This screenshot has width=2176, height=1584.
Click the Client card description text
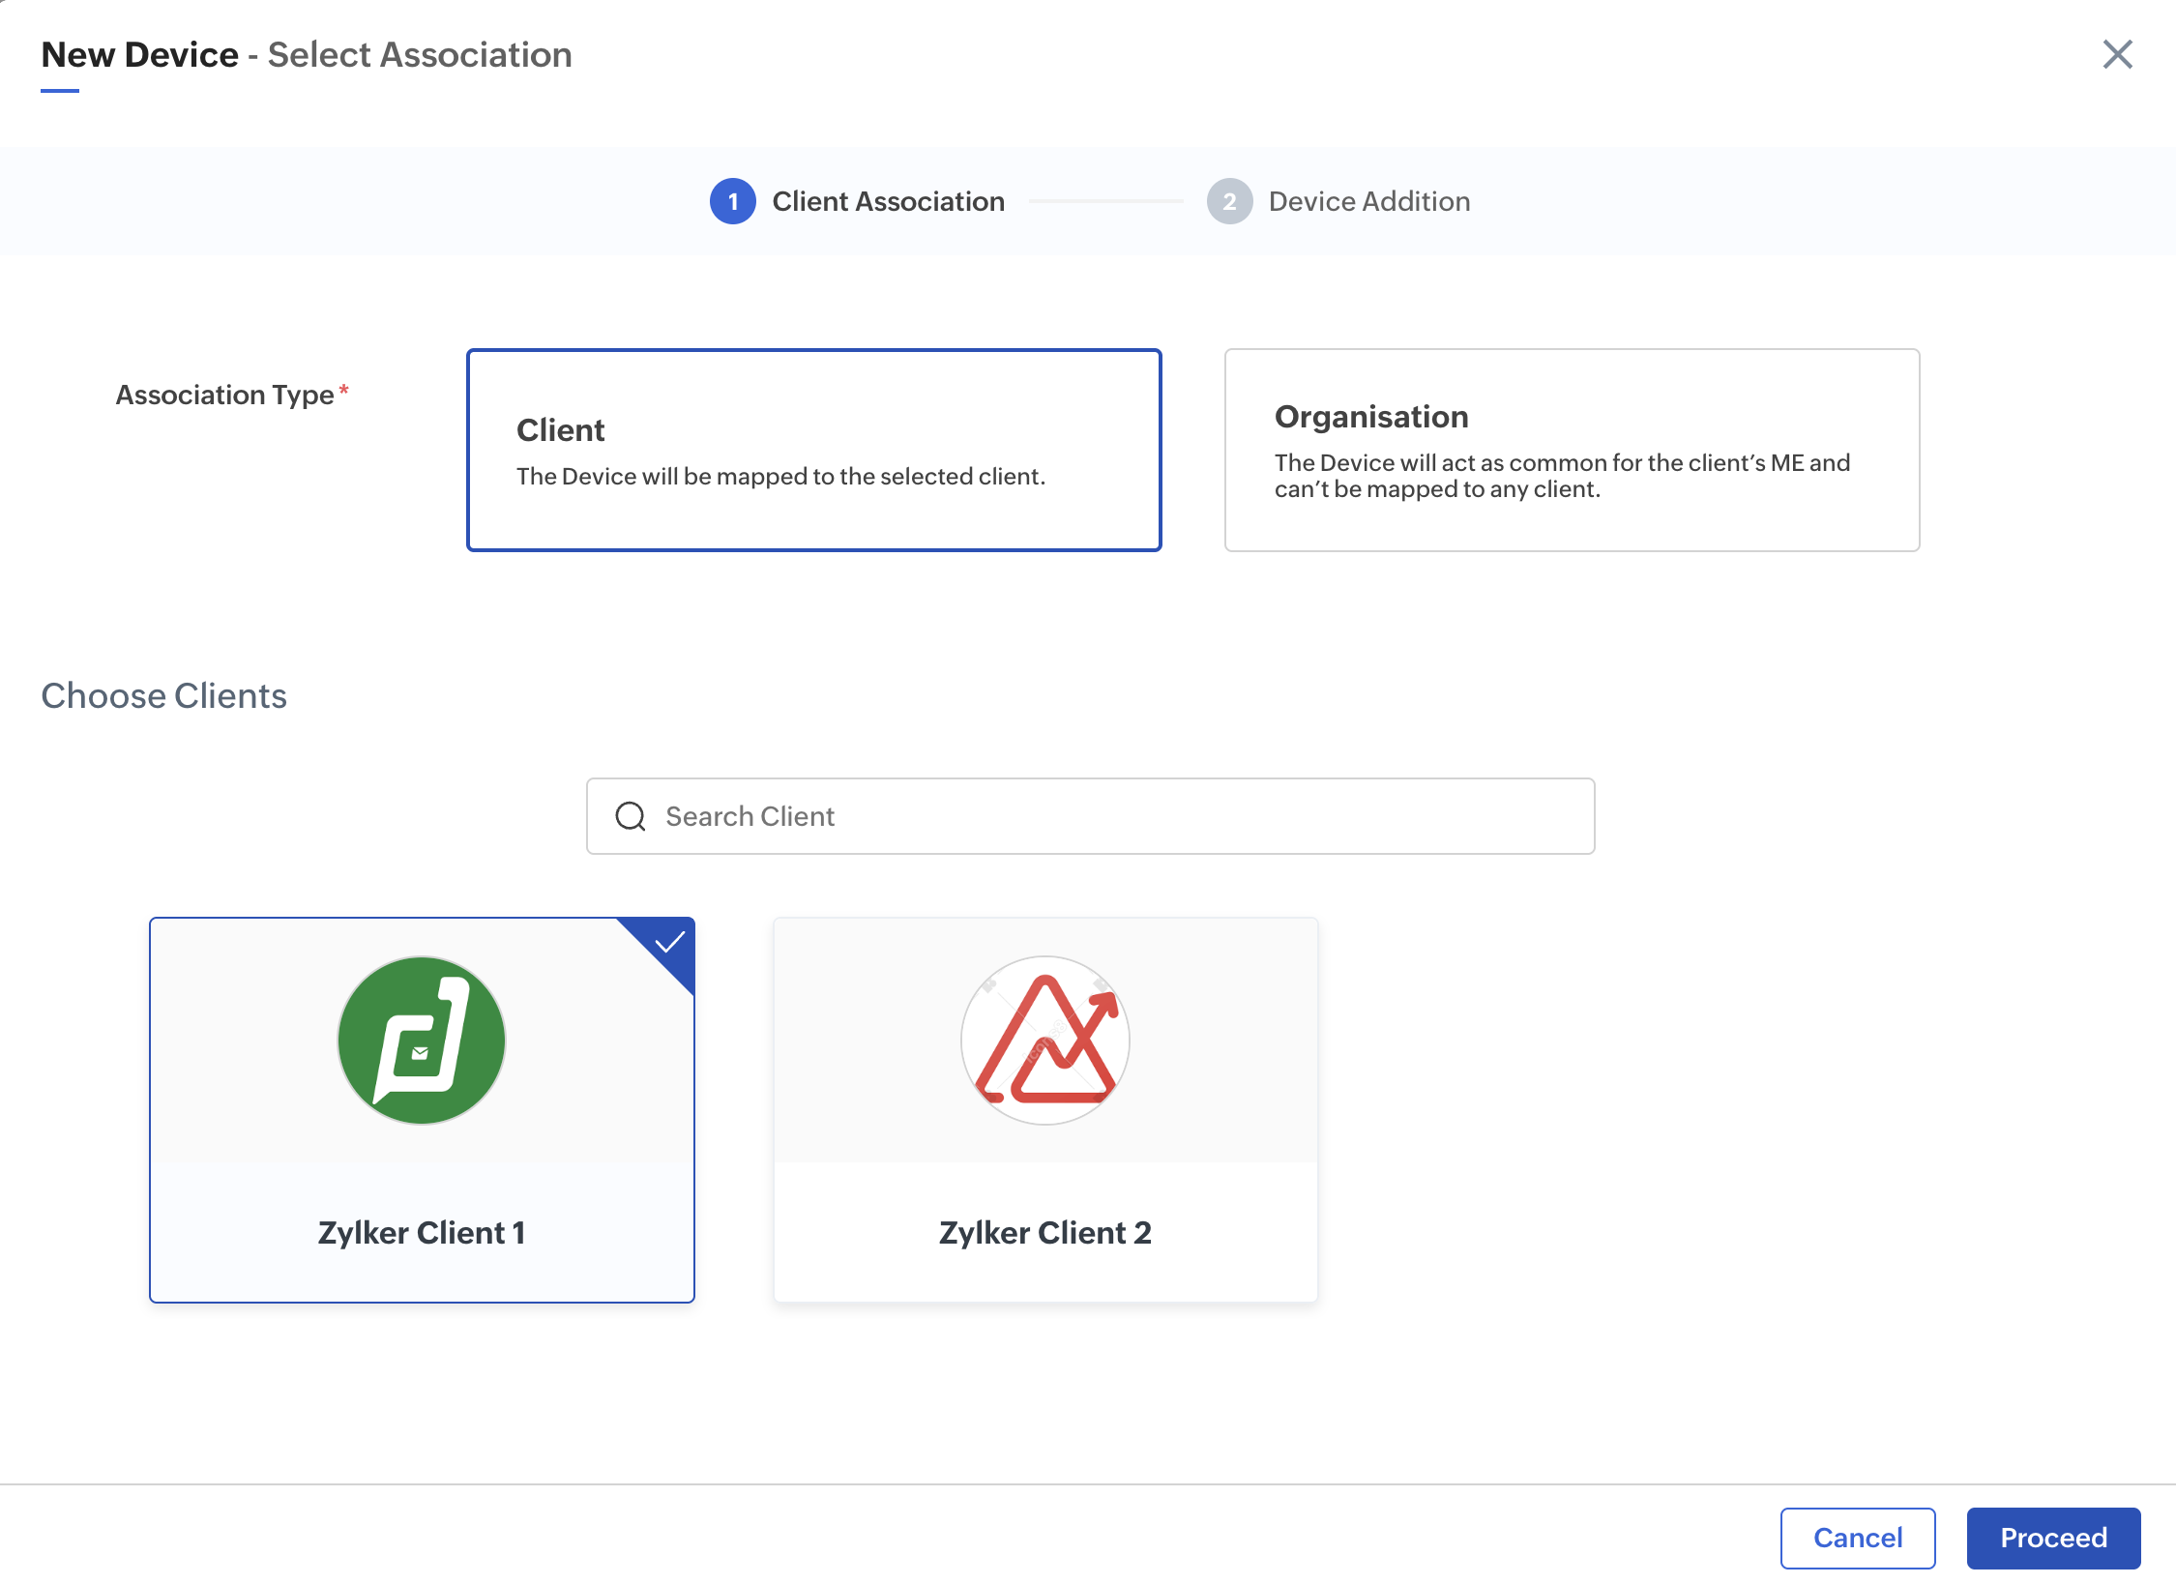[780, 477]
